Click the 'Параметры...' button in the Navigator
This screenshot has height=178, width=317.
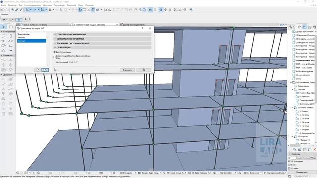click(x=302, y=172)
